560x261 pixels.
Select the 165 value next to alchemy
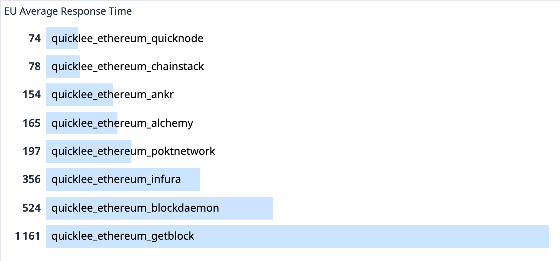32,123
